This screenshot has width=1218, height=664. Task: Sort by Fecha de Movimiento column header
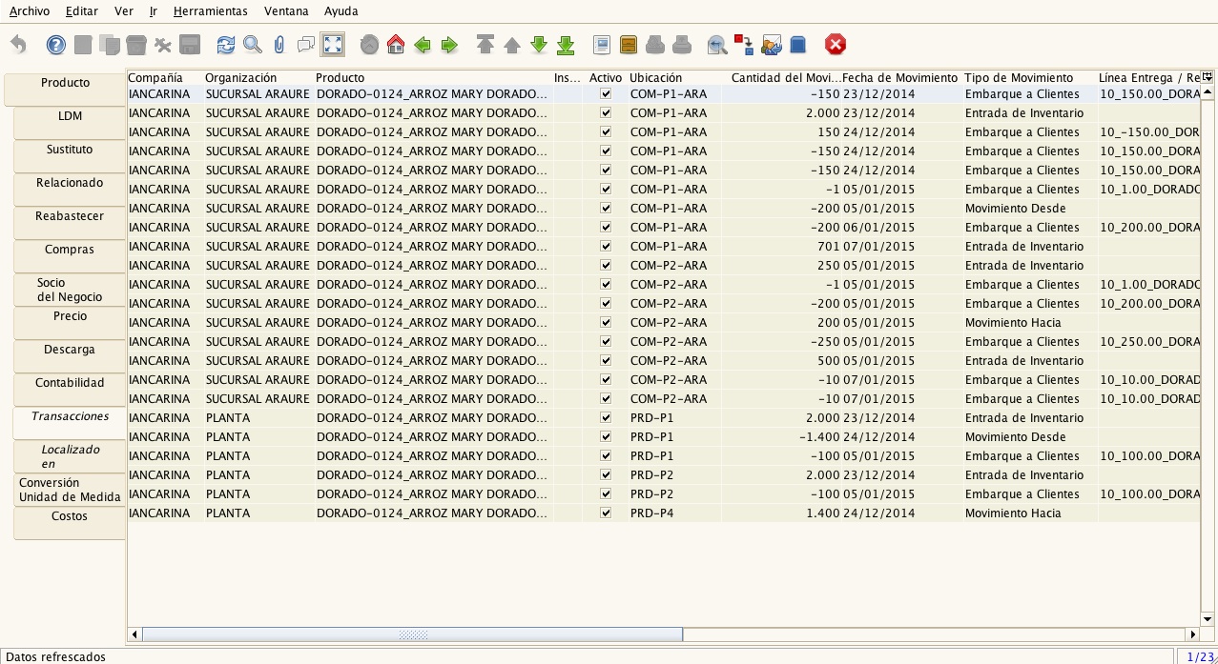point(901,77)
